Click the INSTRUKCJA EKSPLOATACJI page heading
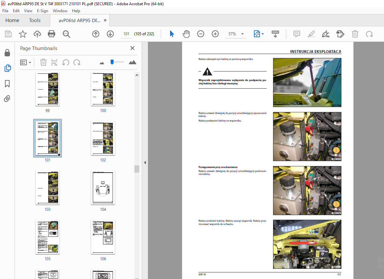Image resolution: width=384 pixels, height=279 pixels. (315, 51)
